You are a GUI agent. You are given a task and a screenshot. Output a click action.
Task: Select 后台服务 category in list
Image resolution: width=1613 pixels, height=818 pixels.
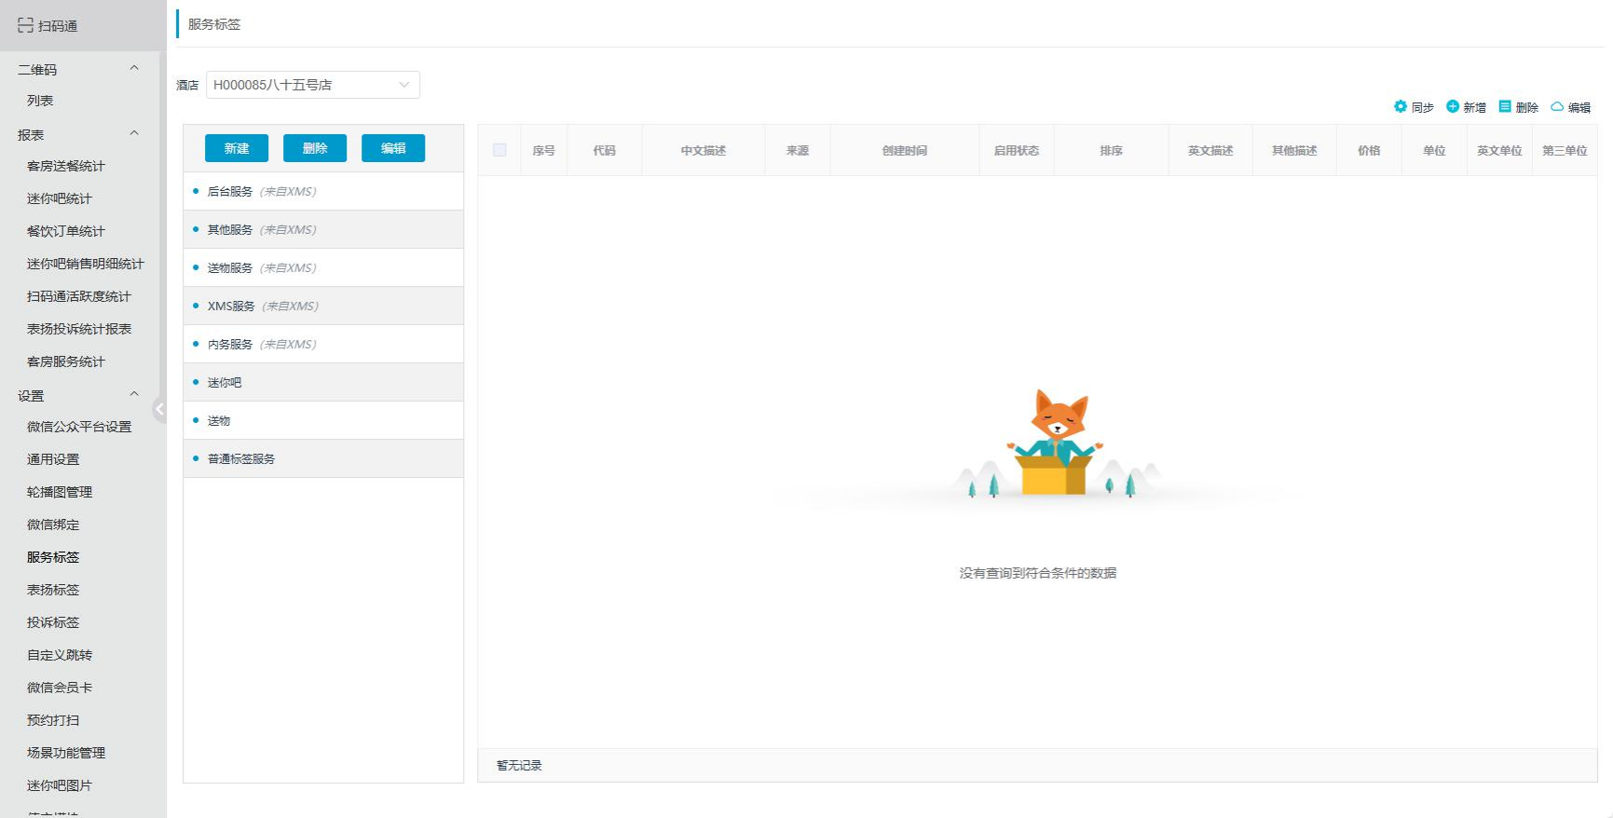click(230, 192)
